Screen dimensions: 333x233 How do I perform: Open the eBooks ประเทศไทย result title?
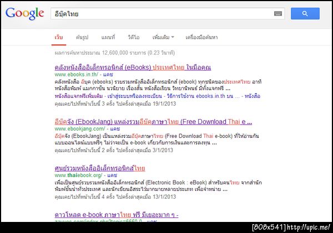click(133, 68)
